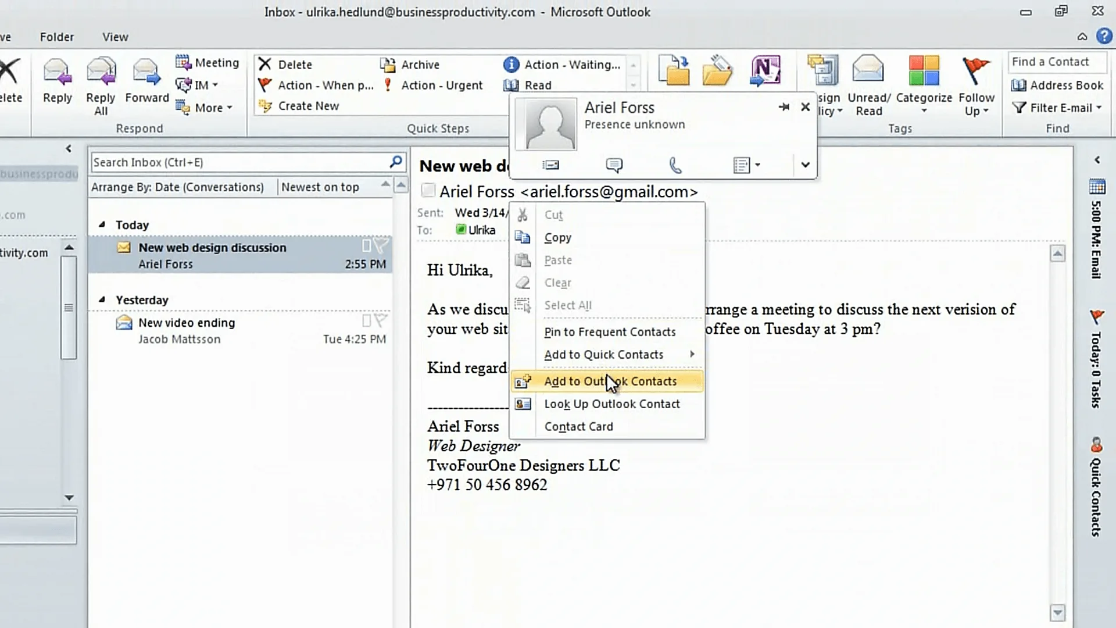The width and height of the screenshot is (1116, 628).
Task: Click Arrange By: Date (Conversations) header
Action: point(178,187)
